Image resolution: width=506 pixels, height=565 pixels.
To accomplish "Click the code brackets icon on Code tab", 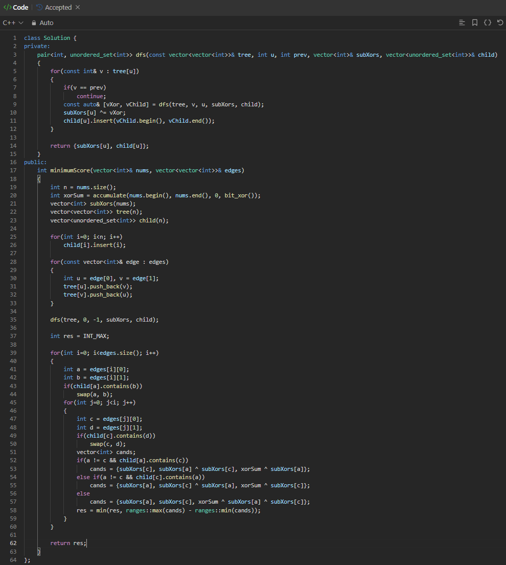I will (7, 8).
